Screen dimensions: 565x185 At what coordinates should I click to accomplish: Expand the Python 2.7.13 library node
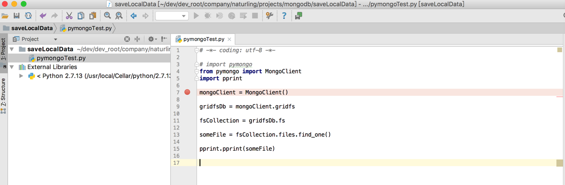(x=21, y=76)
